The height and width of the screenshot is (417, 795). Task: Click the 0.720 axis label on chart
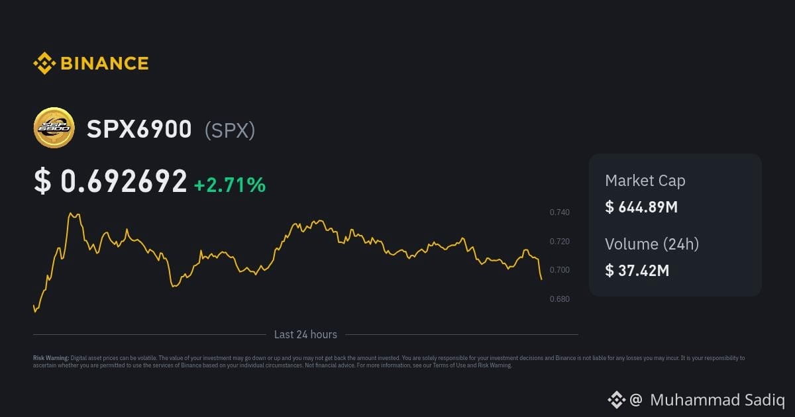[x=560, y=241]
